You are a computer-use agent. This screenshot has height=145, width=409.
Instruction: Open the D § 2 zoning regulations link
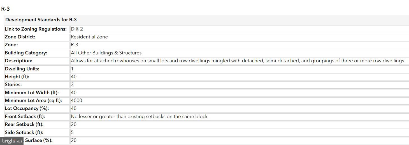pyautogui.click(x=77, y=29)
